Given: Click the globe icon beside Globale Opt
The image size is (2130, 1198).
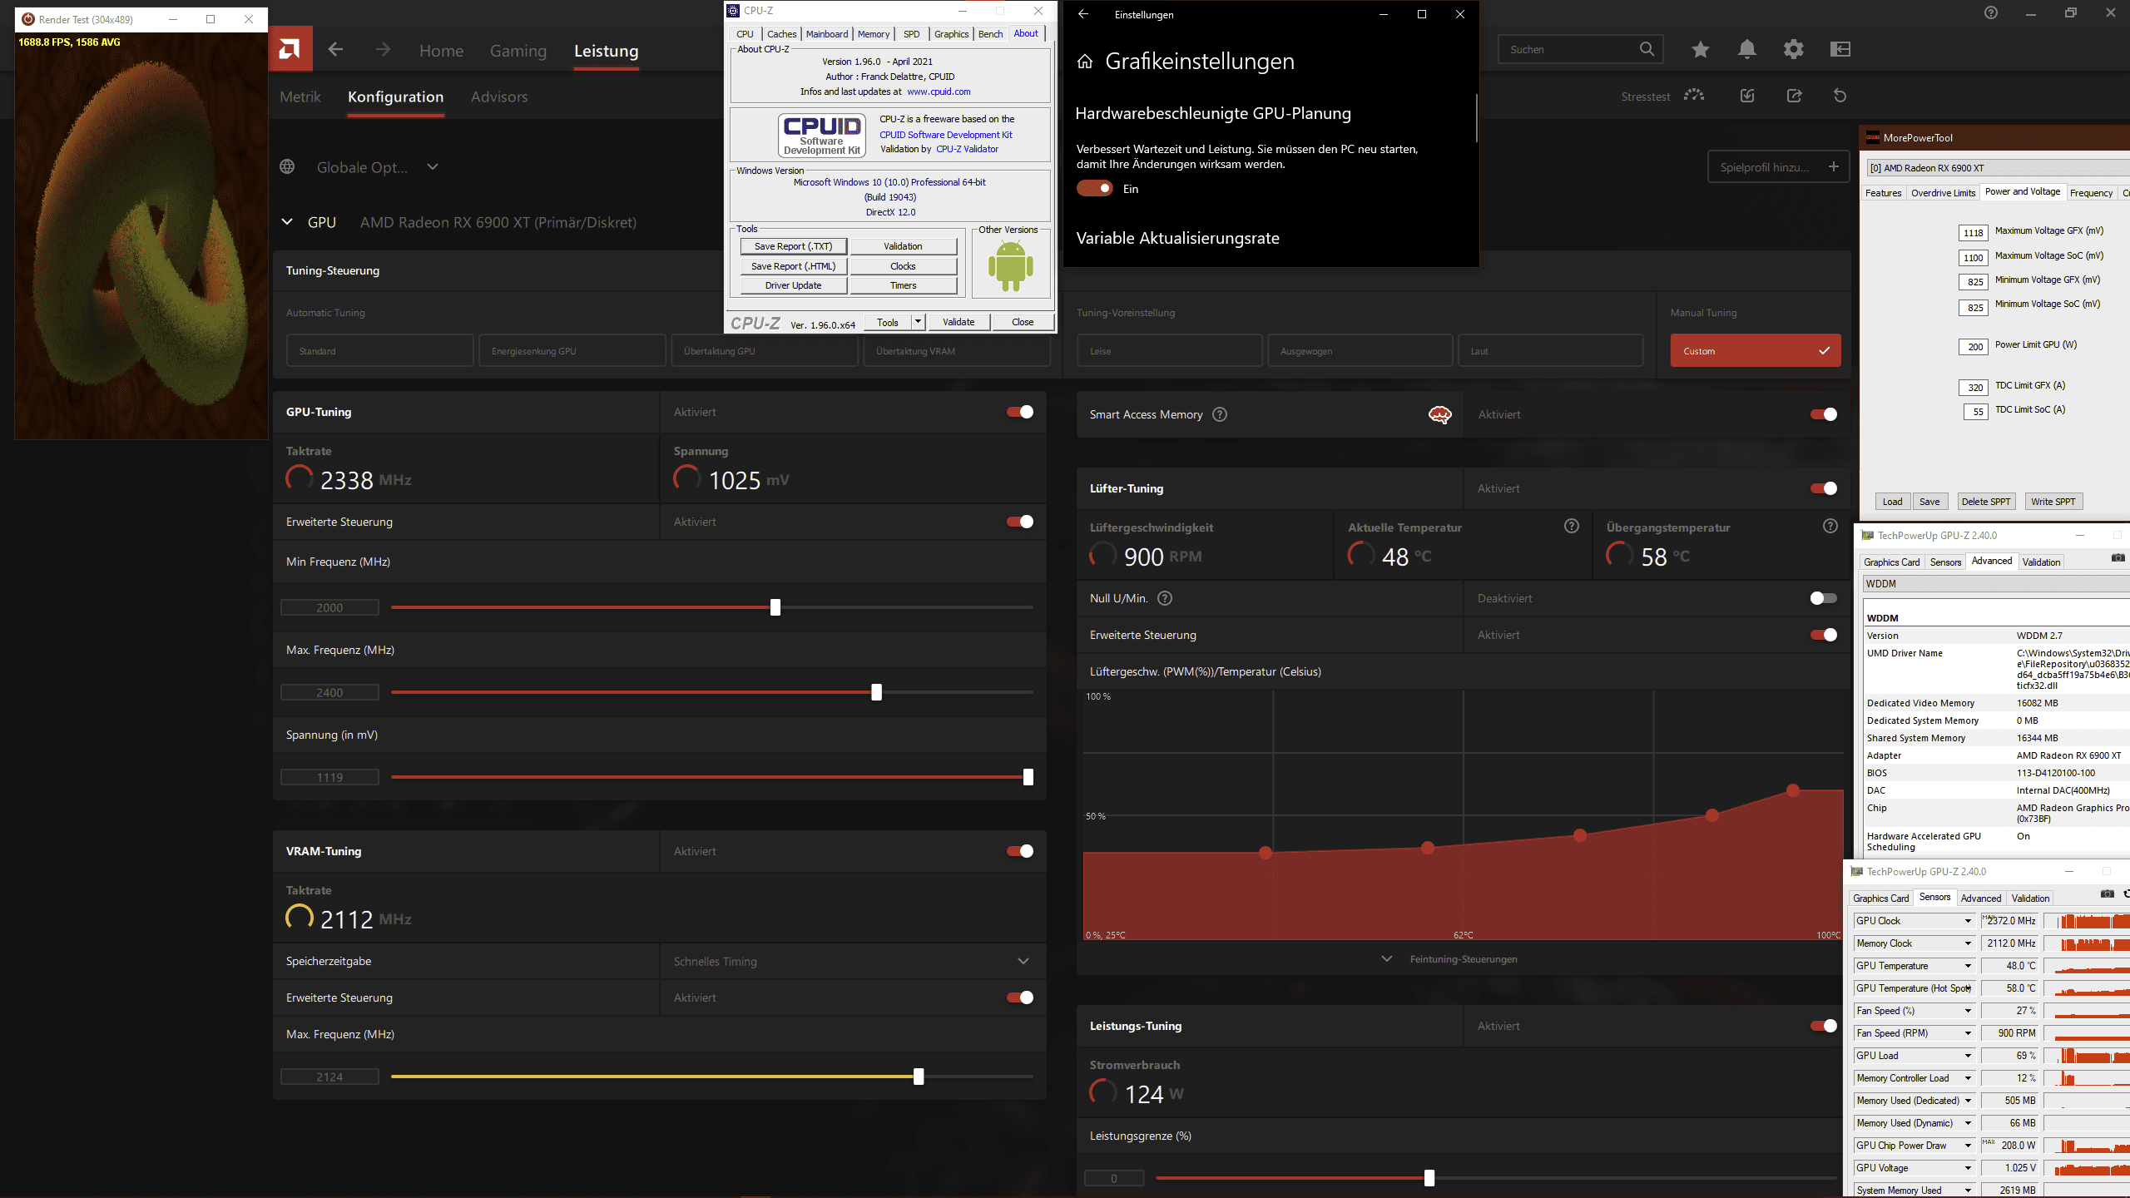Looking at the screenshot, I should (x=287, y=166).
